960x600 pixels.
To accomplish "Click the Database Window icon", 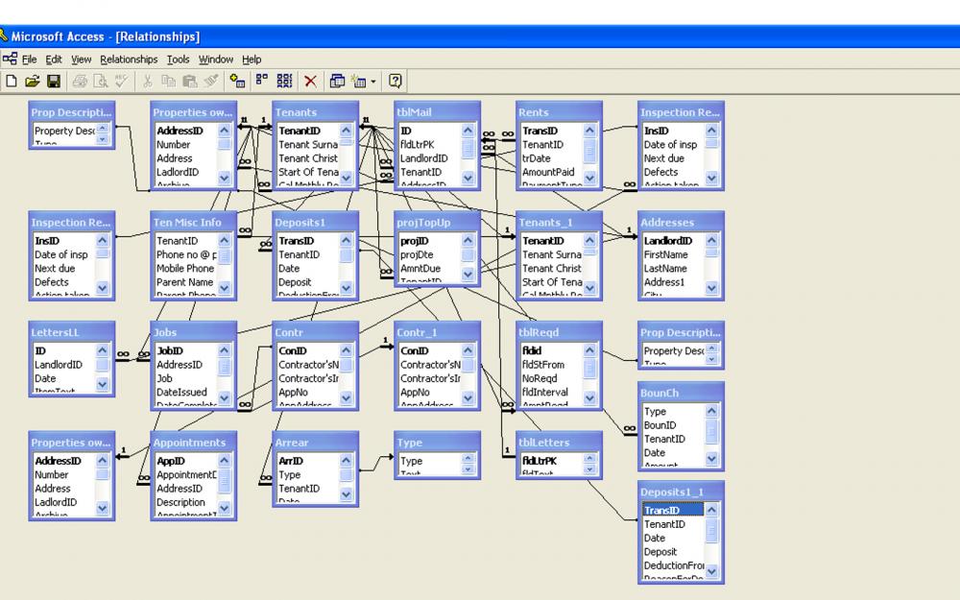I will (x=338, y=82).
